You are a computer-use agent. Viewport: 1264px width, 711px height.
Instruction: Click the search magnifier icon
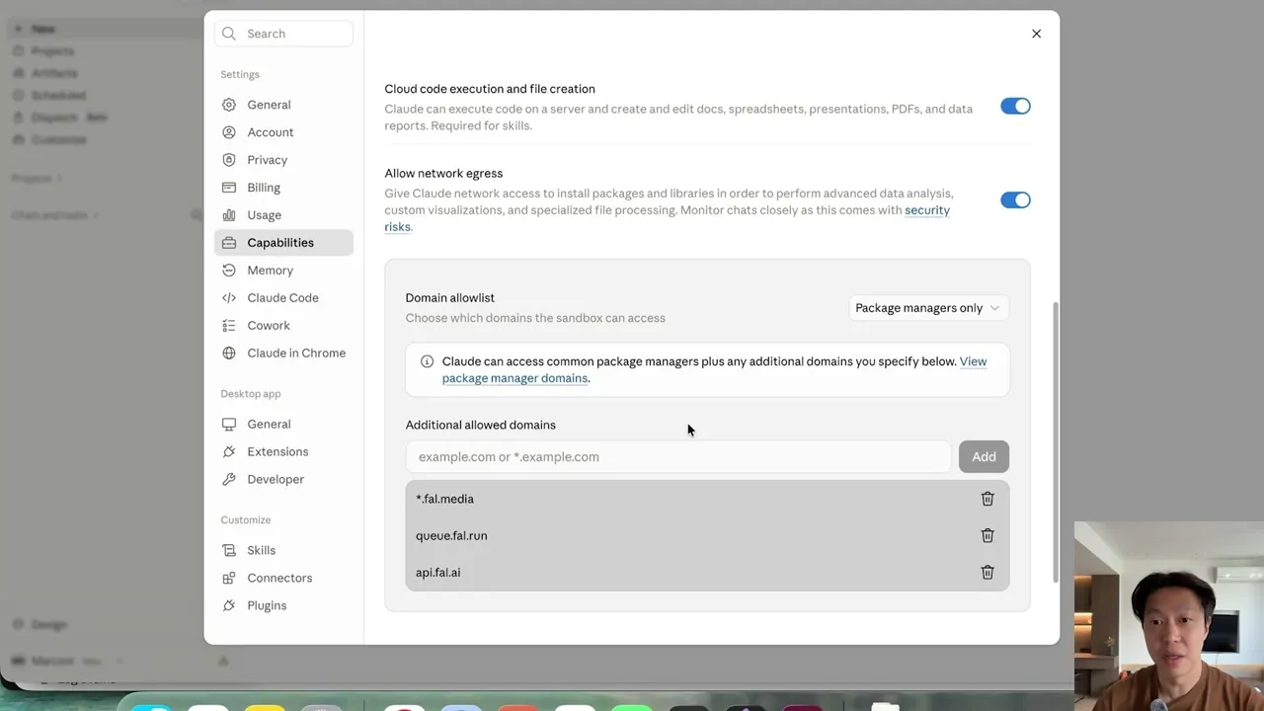point(229,34)
